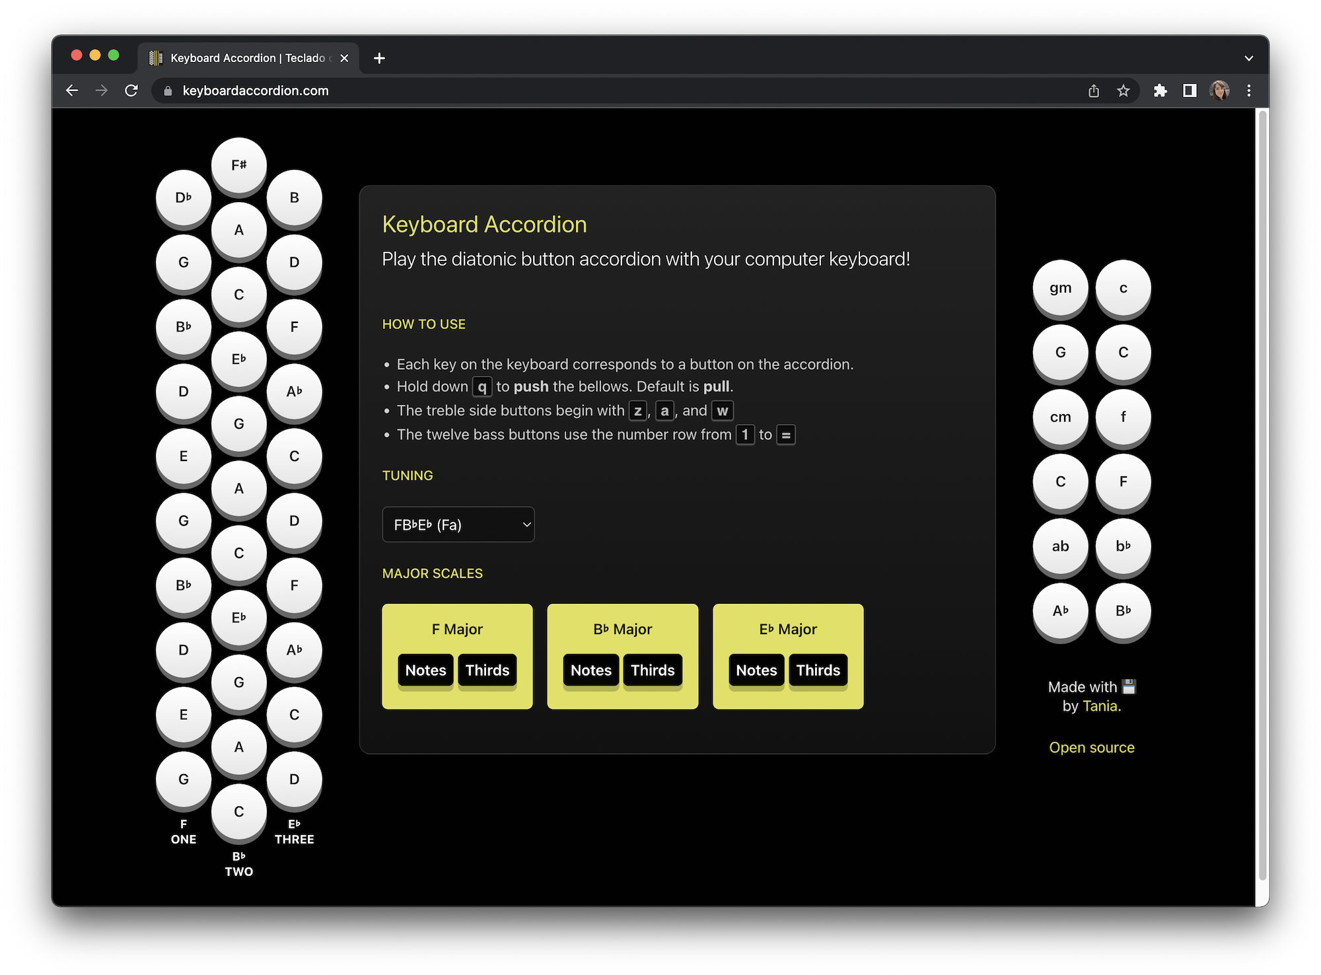Click the profile avatar in the Chrome toolbar

(1219, 90)
